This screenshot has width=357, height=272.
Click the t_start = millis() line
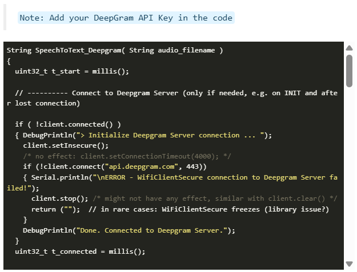pos(72,71)
